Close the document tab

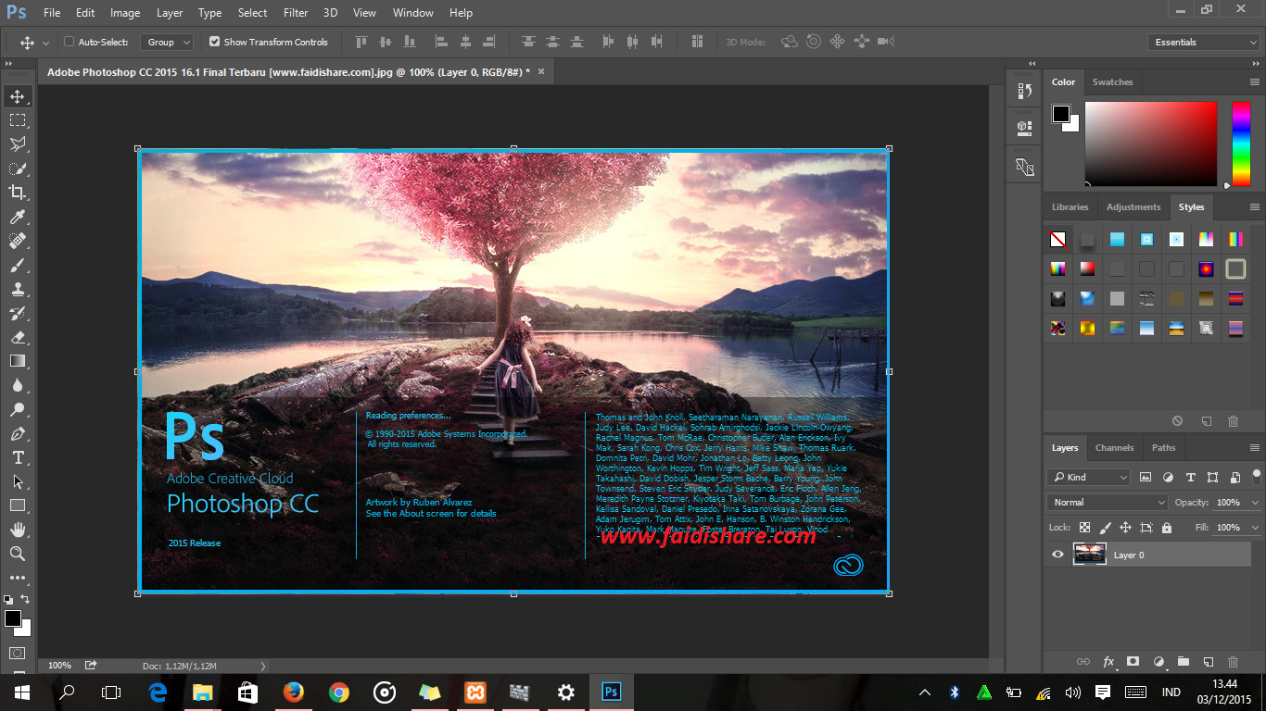coord(541,71)
